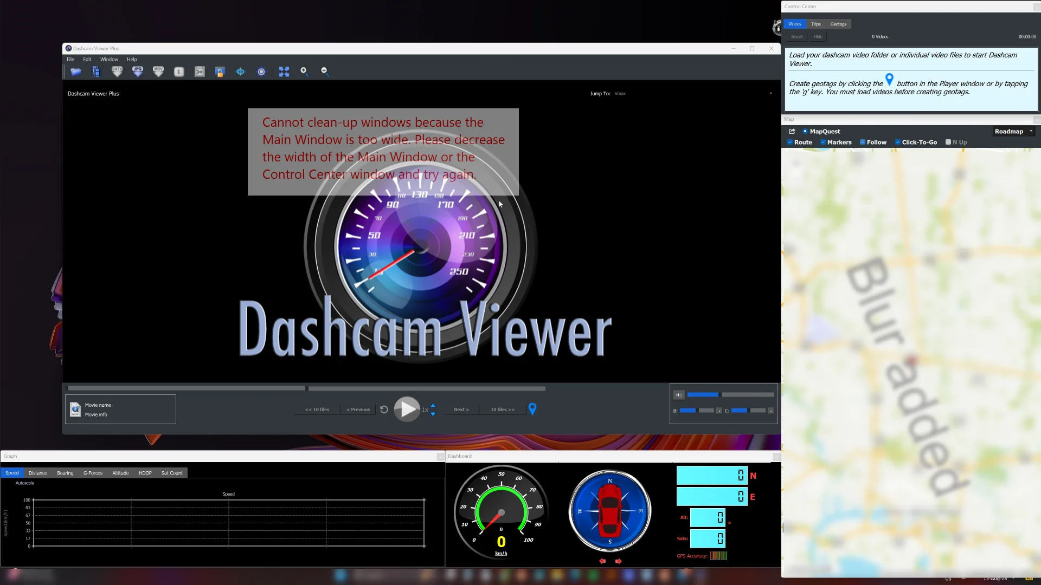Switch to the Videos tab
1041x585 pixels.
click(795, 24)
